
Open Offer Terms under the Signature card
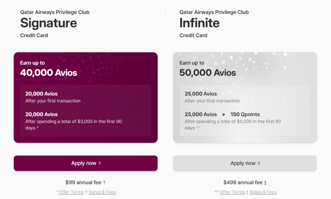tap(71, 192)
